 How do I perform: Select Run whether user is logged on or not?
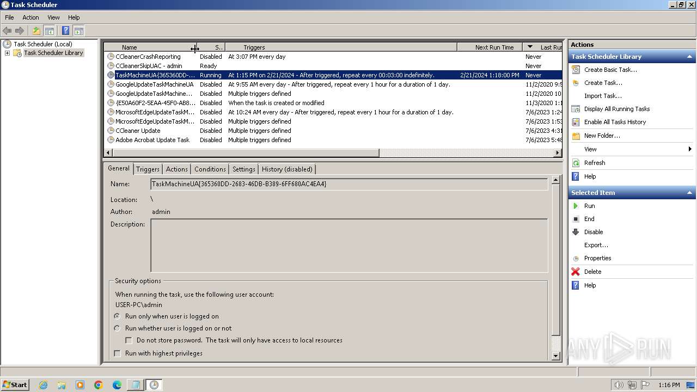click(117, 328)
